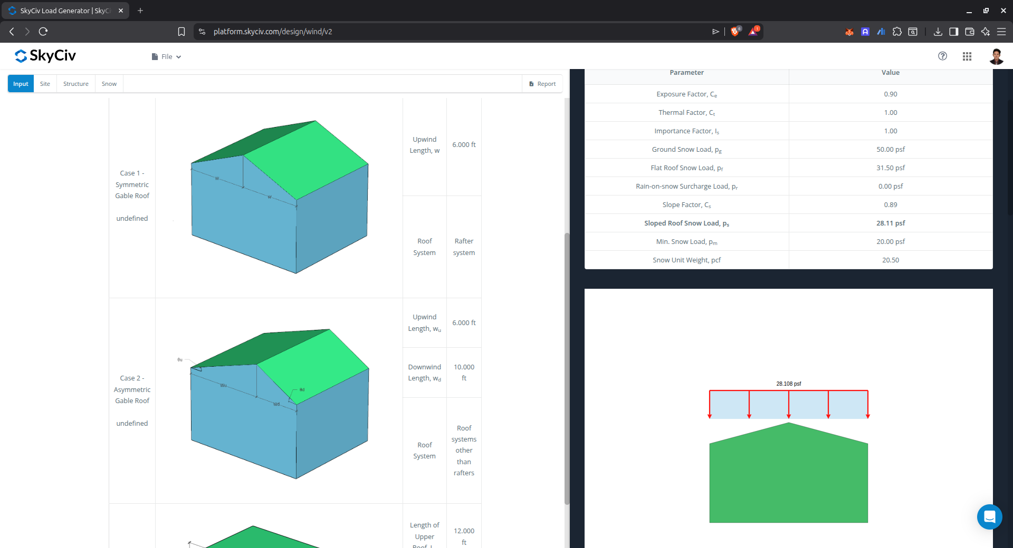Open the apps grid menu
The image size is (1013, 548).
(x=967, y=56)
